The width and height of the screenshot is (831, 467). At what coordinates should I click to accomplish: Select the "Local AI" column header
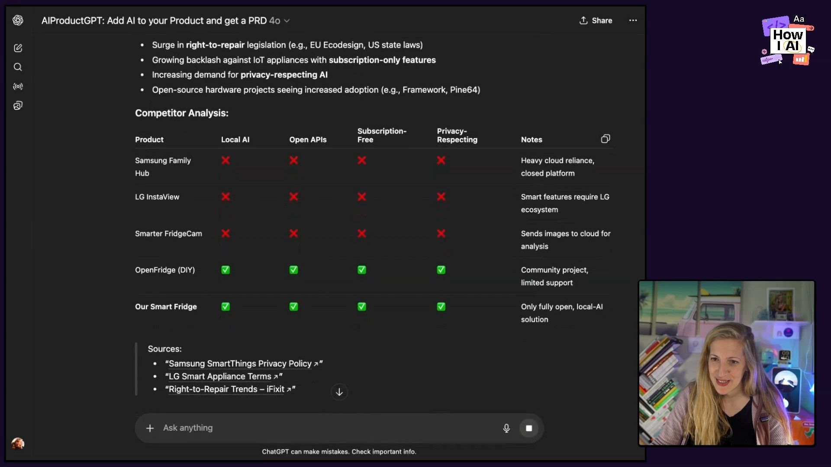tap(235, 140)
